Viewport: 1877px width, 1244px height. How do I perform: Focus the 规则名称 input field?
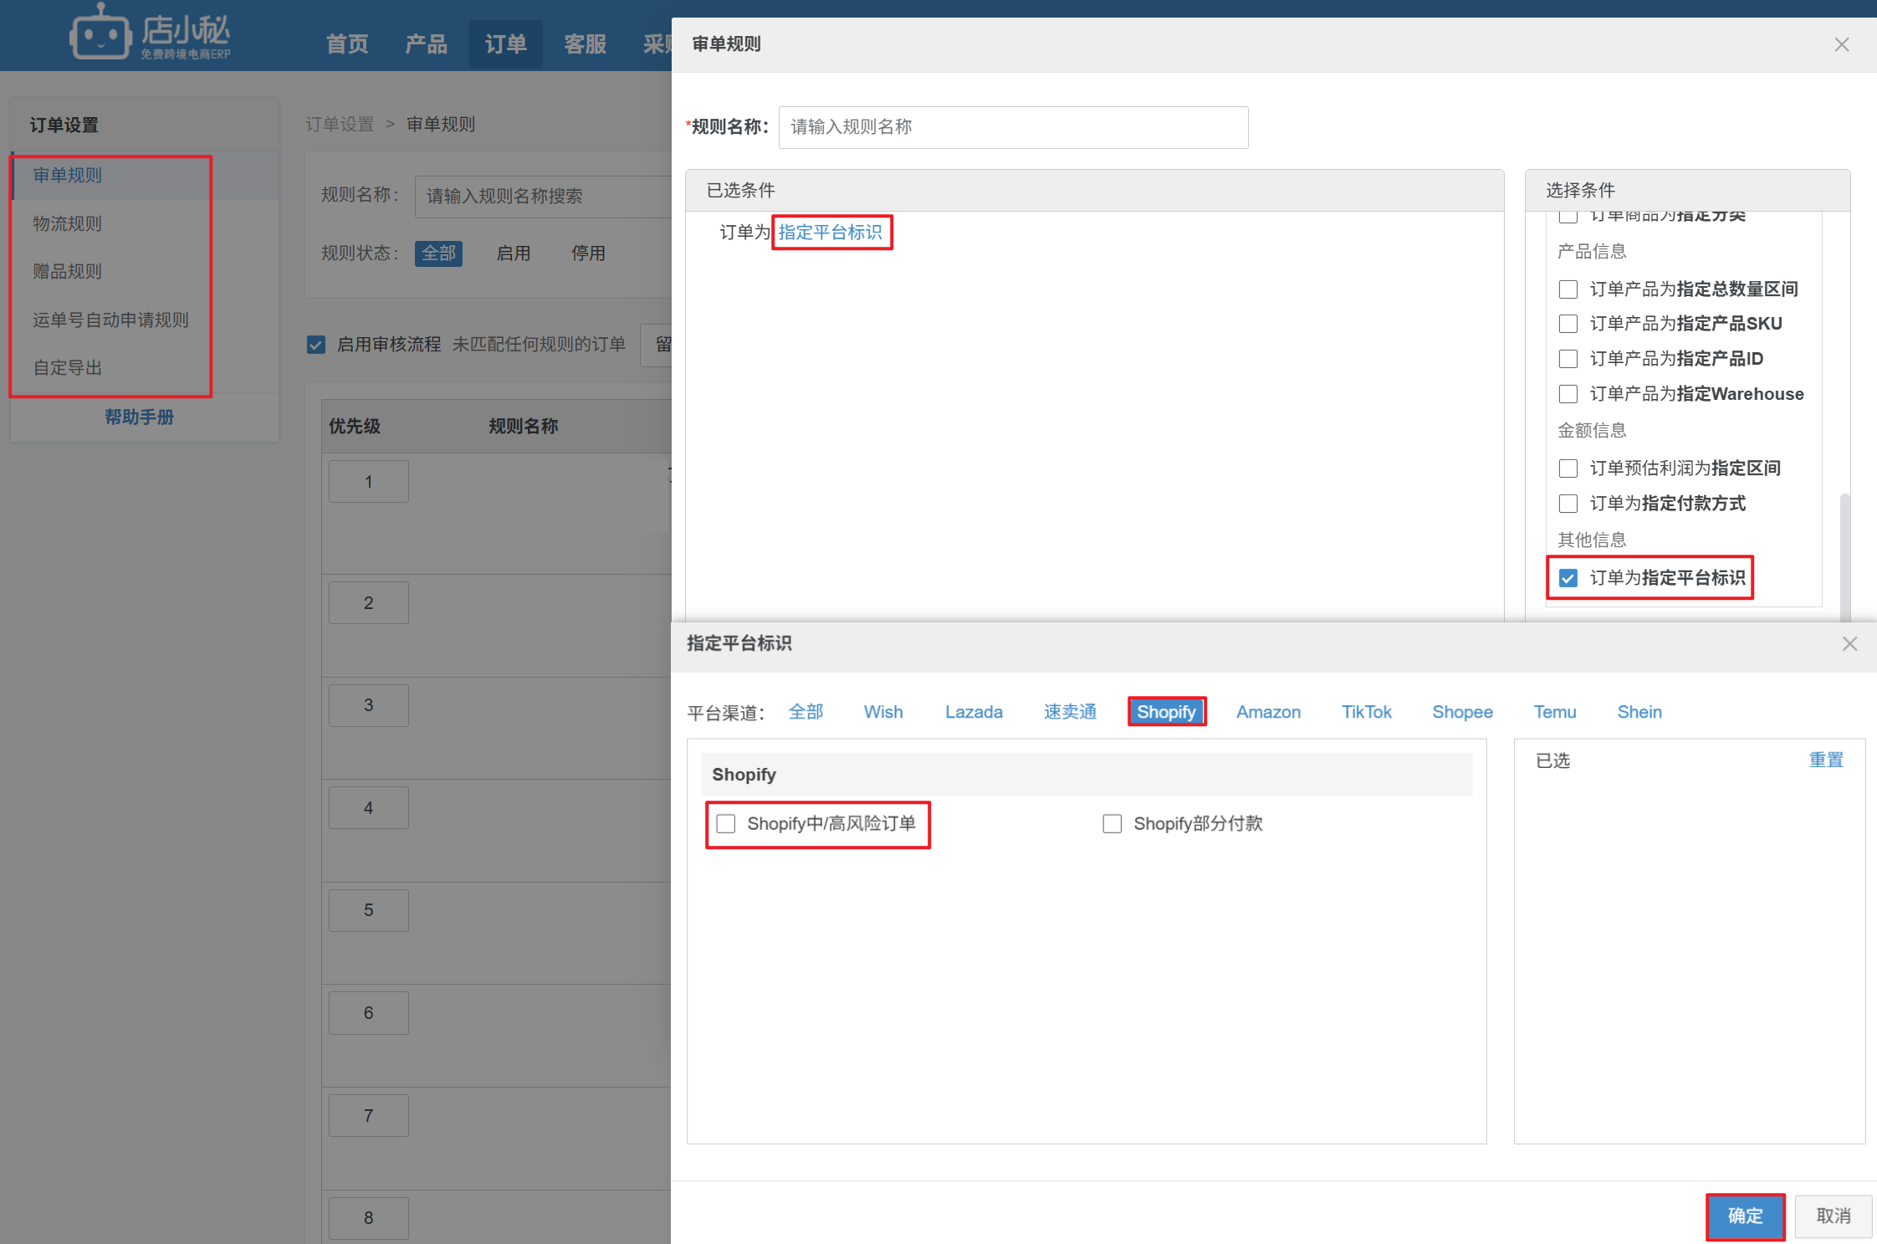(x=1012, y=127)
